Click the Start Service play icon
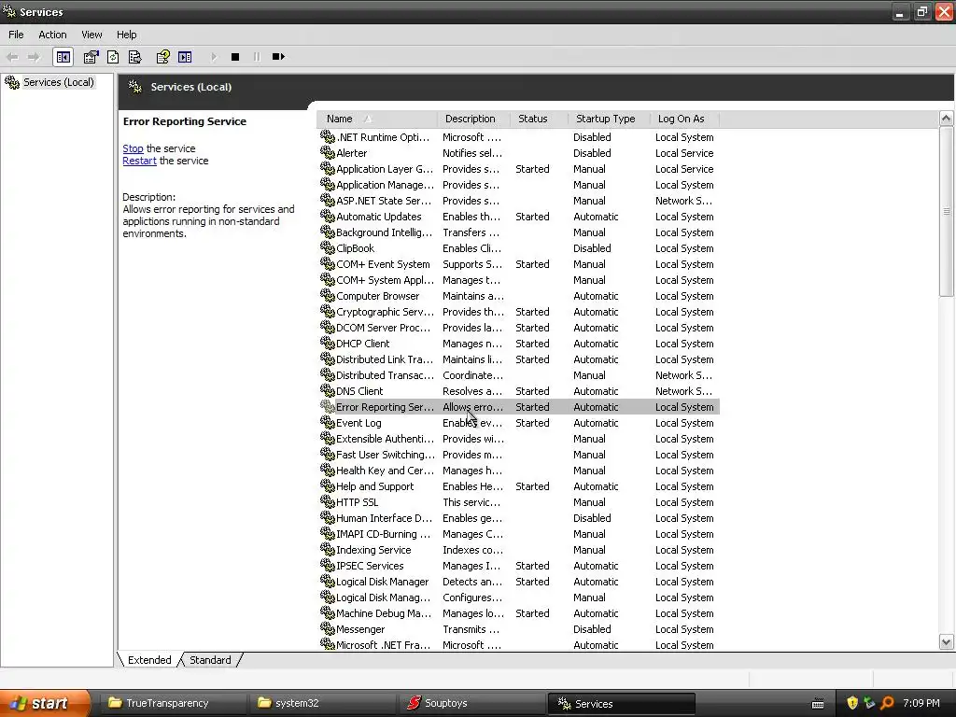956x717 pixels. click(x=214, y=57)
